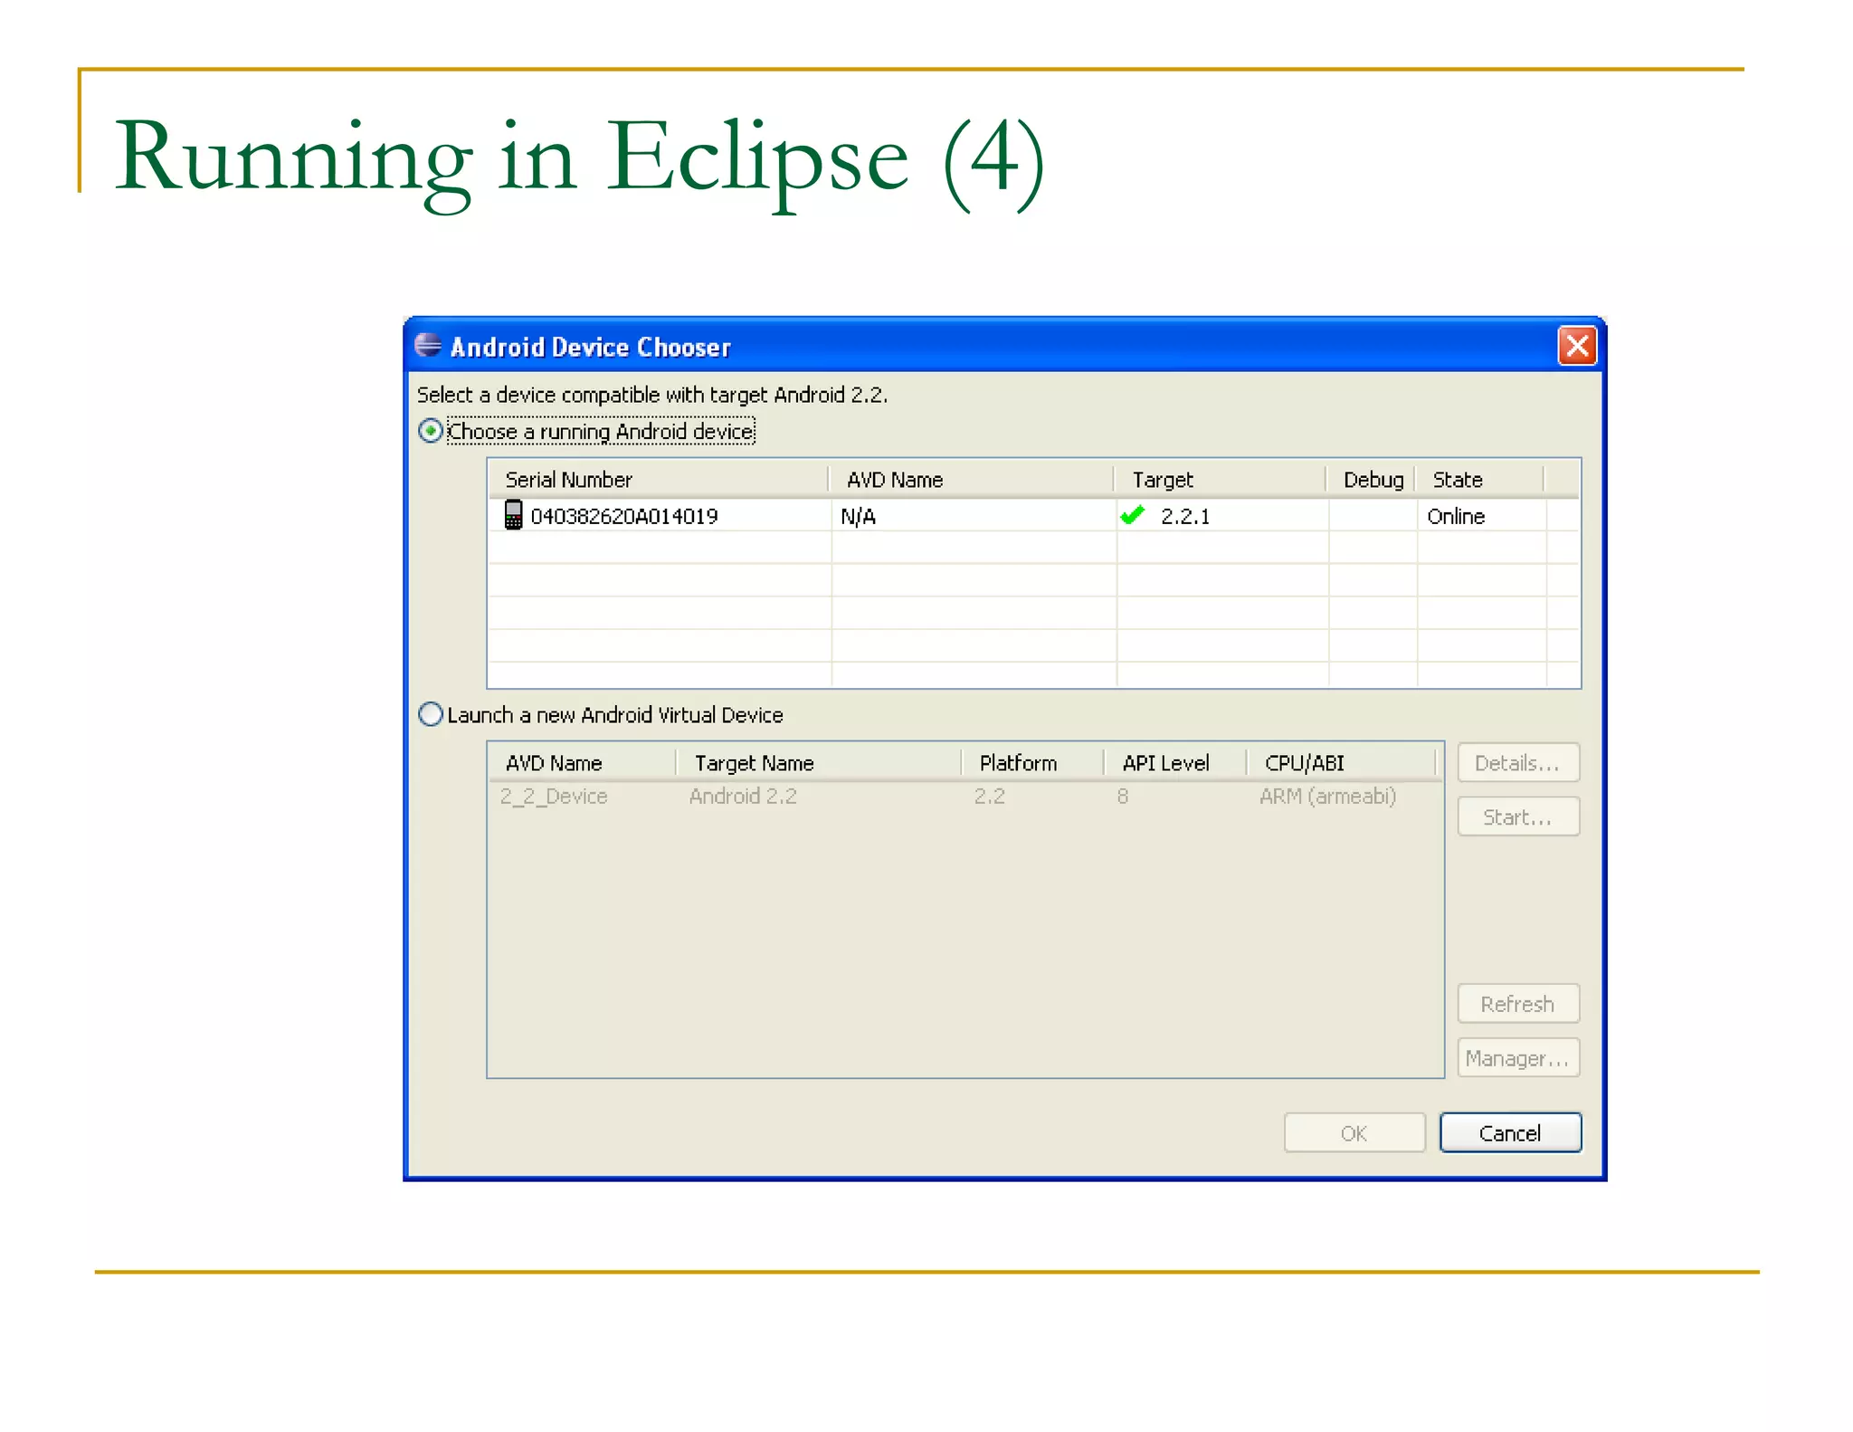Click the API Level column header
The image size is (1853, 1432).
point(1175,763)
